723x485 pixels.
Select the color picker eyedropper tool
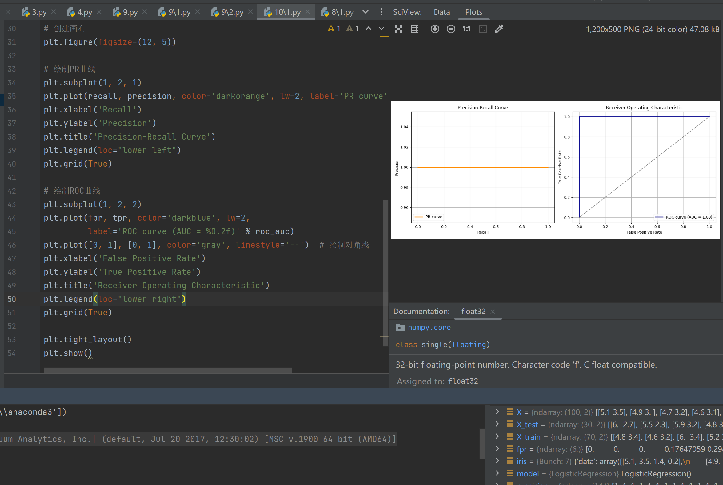499,29
